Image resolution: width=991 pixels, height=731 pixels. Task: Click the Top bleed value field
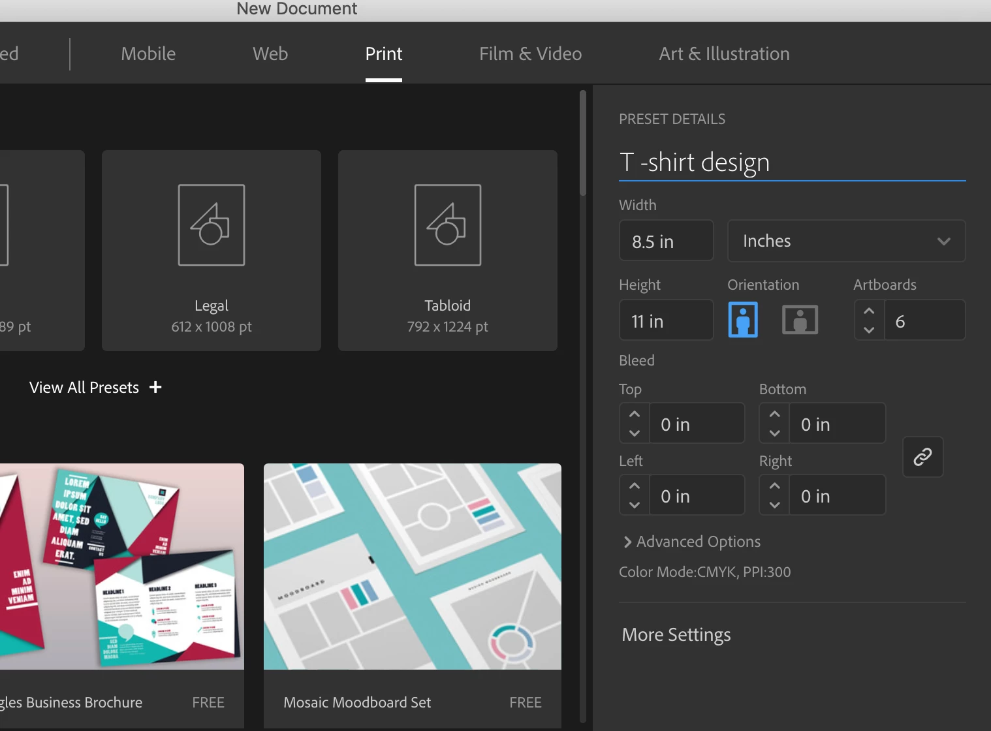point(697,424)
